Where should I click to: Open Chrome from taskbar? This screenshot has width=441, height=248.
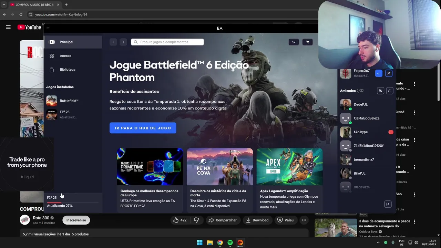click(x=220, y=242)
